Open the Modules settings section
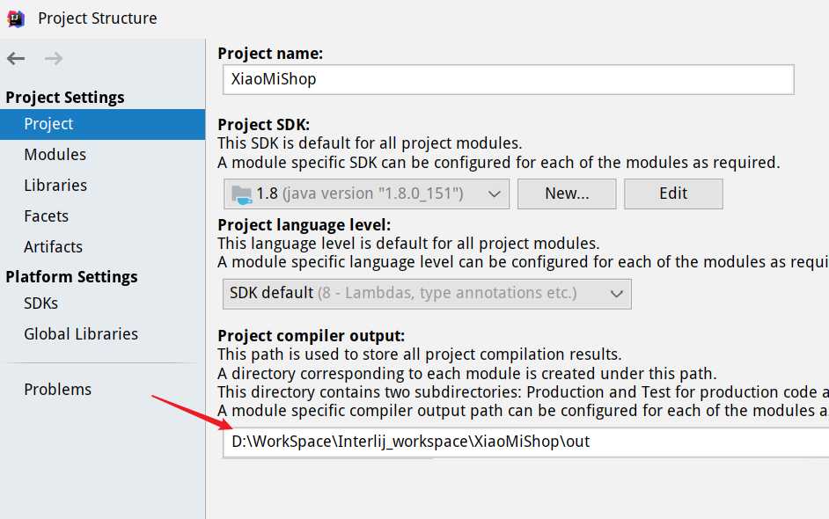The height and width of the screenshot is (519, 829). coord(55,154)
